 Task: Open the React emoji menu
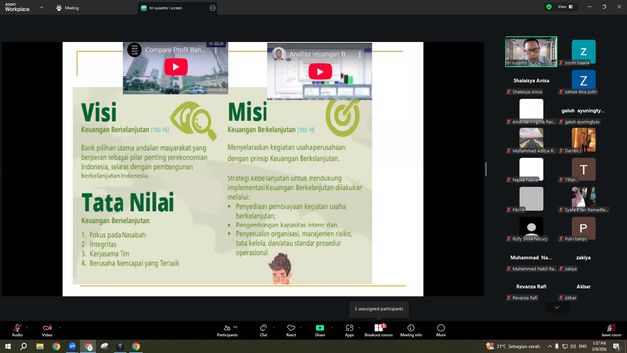click(x=291, y=330)
